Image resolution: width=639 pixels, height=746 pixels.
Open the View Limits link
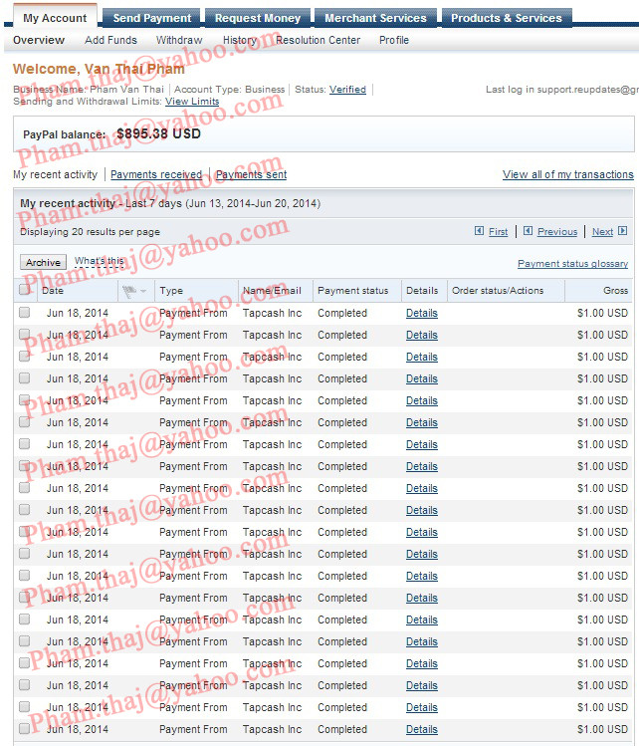[x=192, y=101]
